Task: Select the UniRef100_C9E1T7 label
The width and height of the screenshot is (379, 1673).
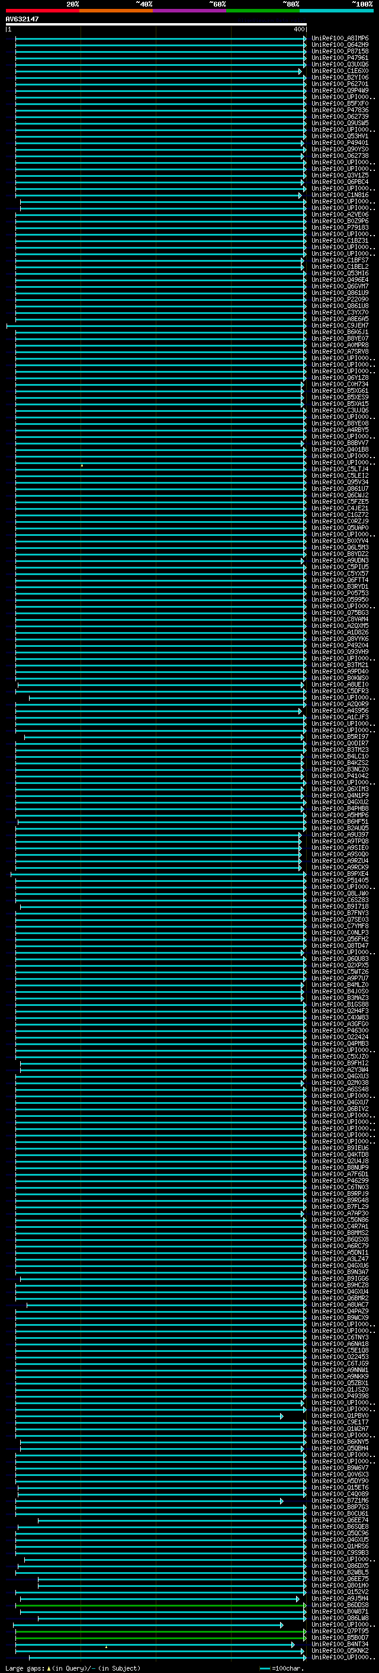Action: click(x=339, y=1423)
